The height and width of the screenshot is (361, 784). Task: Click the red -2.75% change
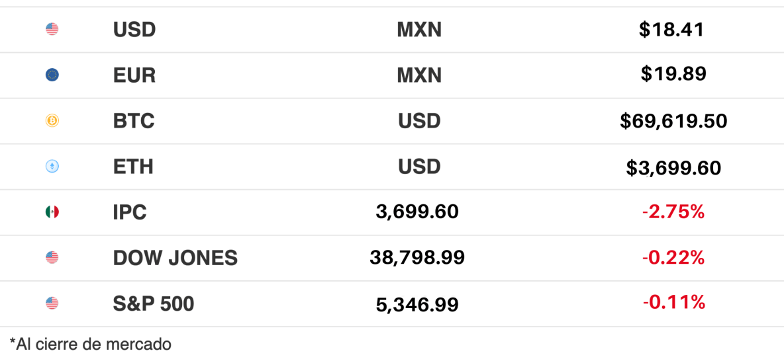pos(673,212)
